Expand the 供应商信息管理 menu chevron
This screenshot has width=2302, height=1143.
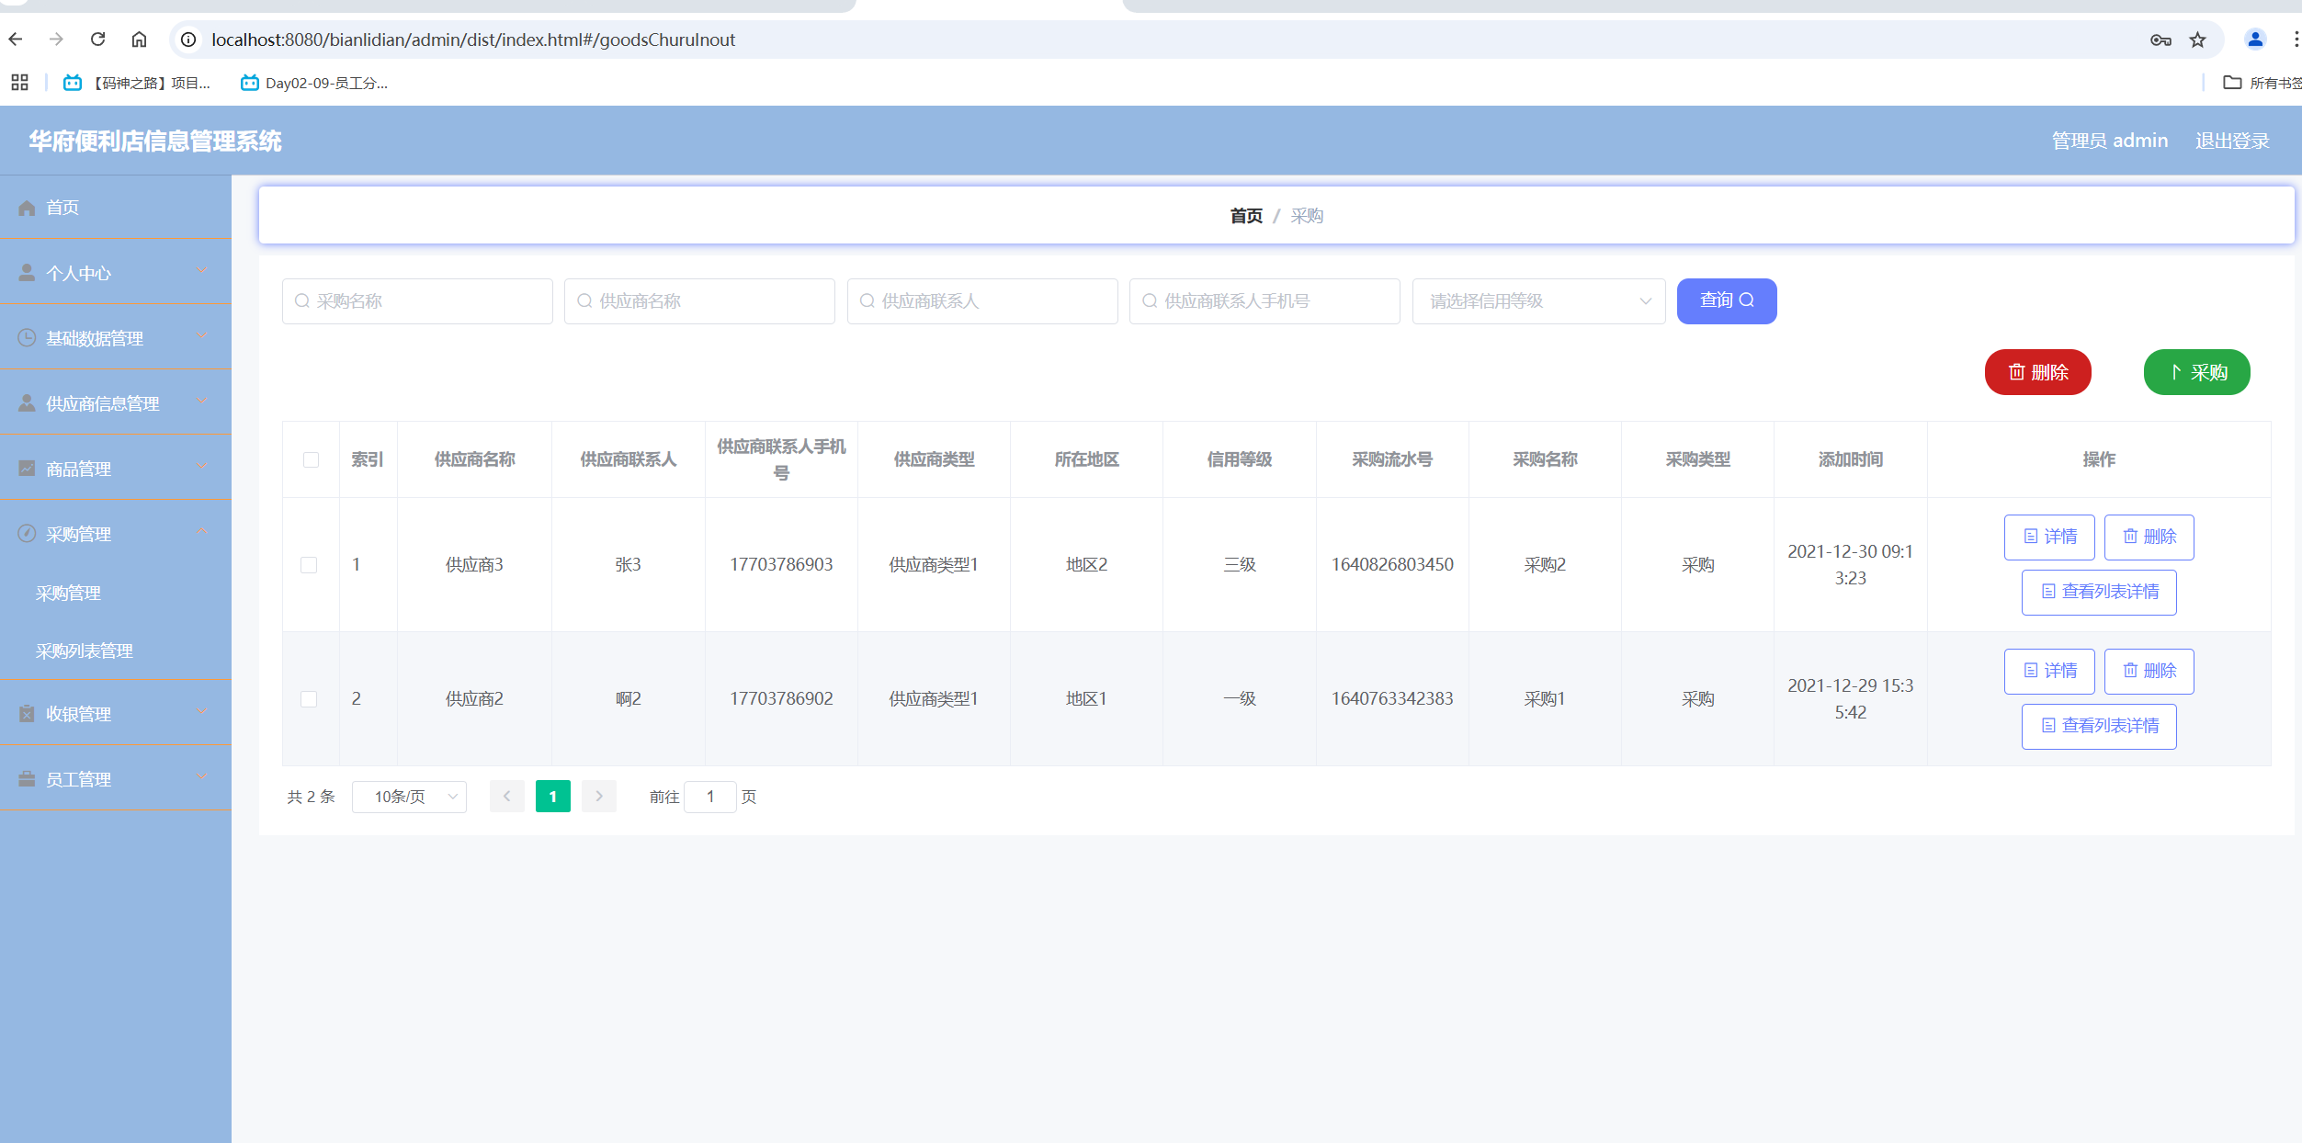click(x=202, y=402)
